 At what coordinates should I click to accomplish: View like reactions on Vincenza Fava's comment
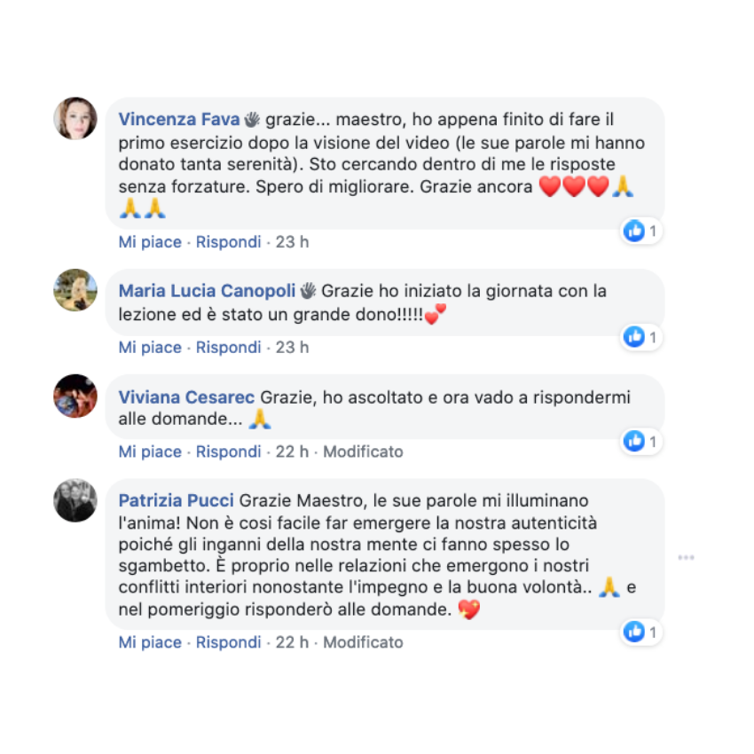641,231
